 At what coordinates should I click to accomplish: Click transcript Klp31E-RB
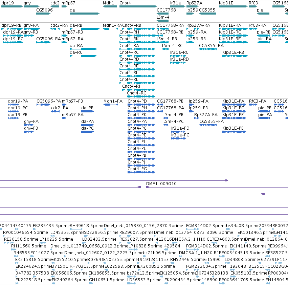coord(235,56)
